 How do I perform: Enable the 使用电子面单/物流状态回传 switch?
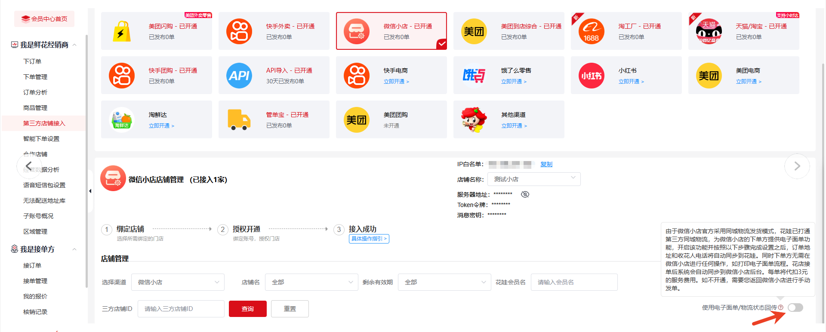795,308
